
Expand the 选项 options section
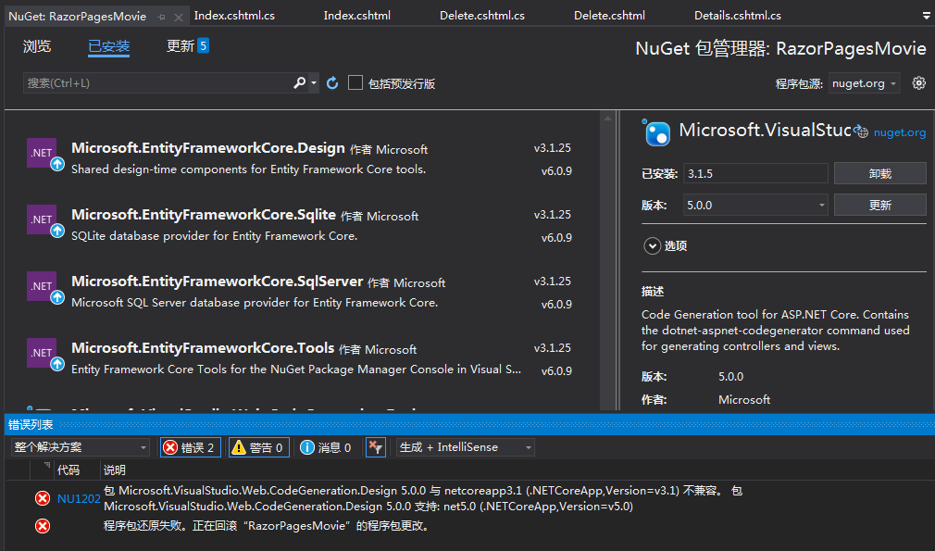click(653, 245)
